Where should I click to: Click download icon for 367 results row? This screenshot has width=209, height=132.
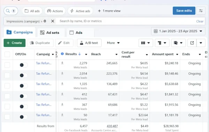click(x=62, y=105)
